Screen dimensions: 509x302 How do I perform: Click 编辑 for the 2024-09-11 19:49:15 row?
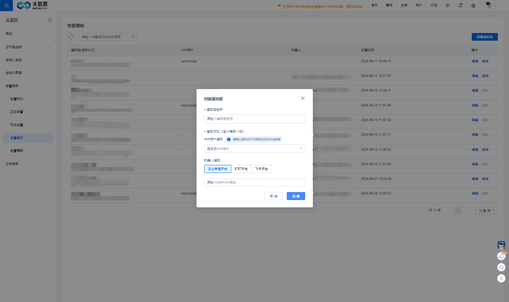475,61
